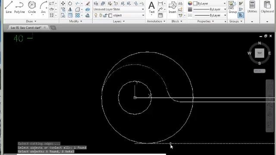Open the Rectangle tool flyout arrow
This screenshot has width=276, height=155.
56,3
